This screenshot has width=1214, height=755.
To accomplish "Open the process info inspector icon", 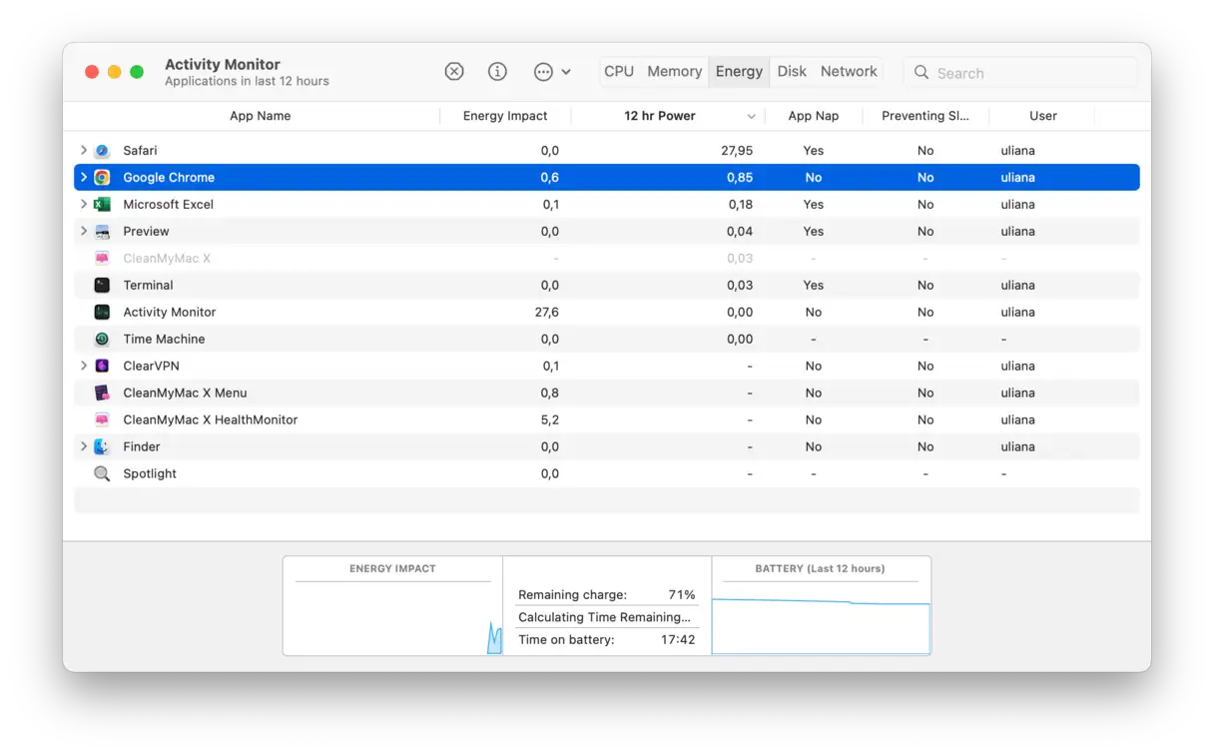I will 497,72.
